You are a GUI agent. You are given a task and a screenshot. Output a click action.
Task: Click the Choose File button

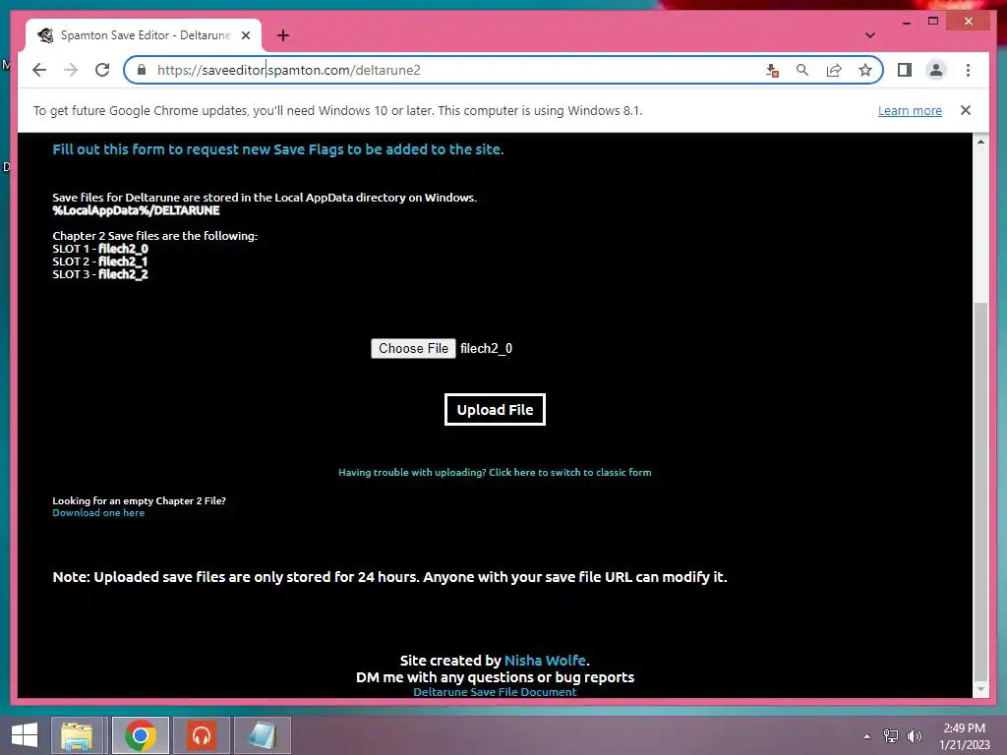pos(413,348)
